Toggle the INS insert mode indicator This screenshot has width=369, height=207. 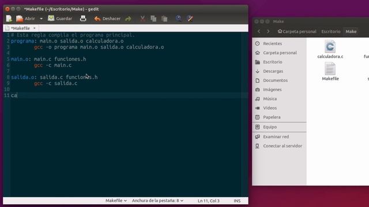[237, 201]
